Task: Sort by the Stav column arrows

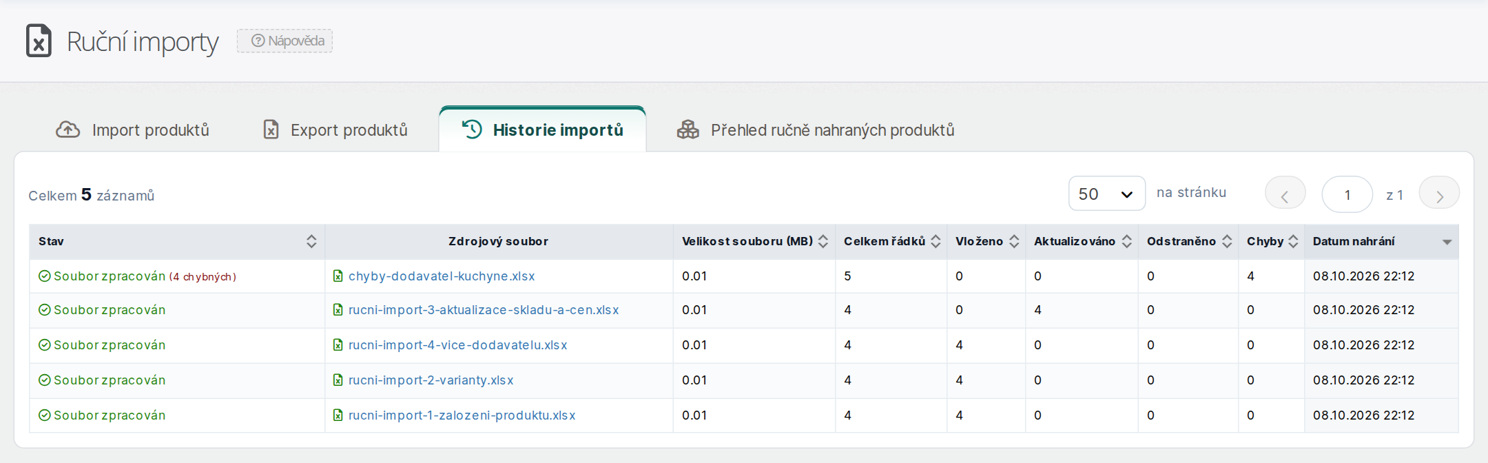Action: 311,241
